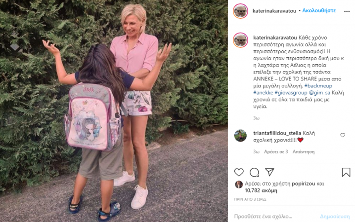Like triantafillidou_stella's comment heart
Image resolution: width=355 pixels, height=222 pixels.
[343, 135]
